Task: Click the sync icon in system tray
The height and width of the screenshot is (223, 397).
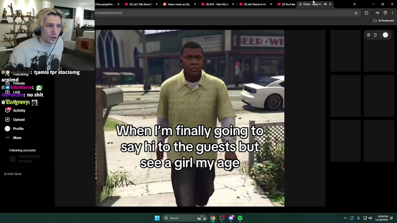Action: pos(352,218)
